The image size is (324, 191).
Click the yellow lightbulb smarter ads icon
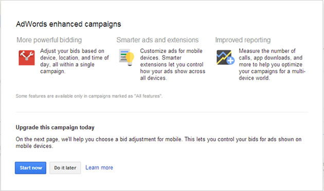(130, 59)
